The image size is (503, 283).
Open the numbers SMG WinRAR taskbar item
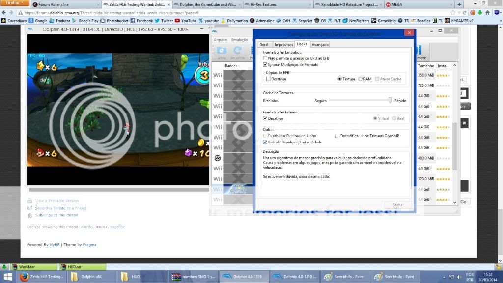(194, 277)
